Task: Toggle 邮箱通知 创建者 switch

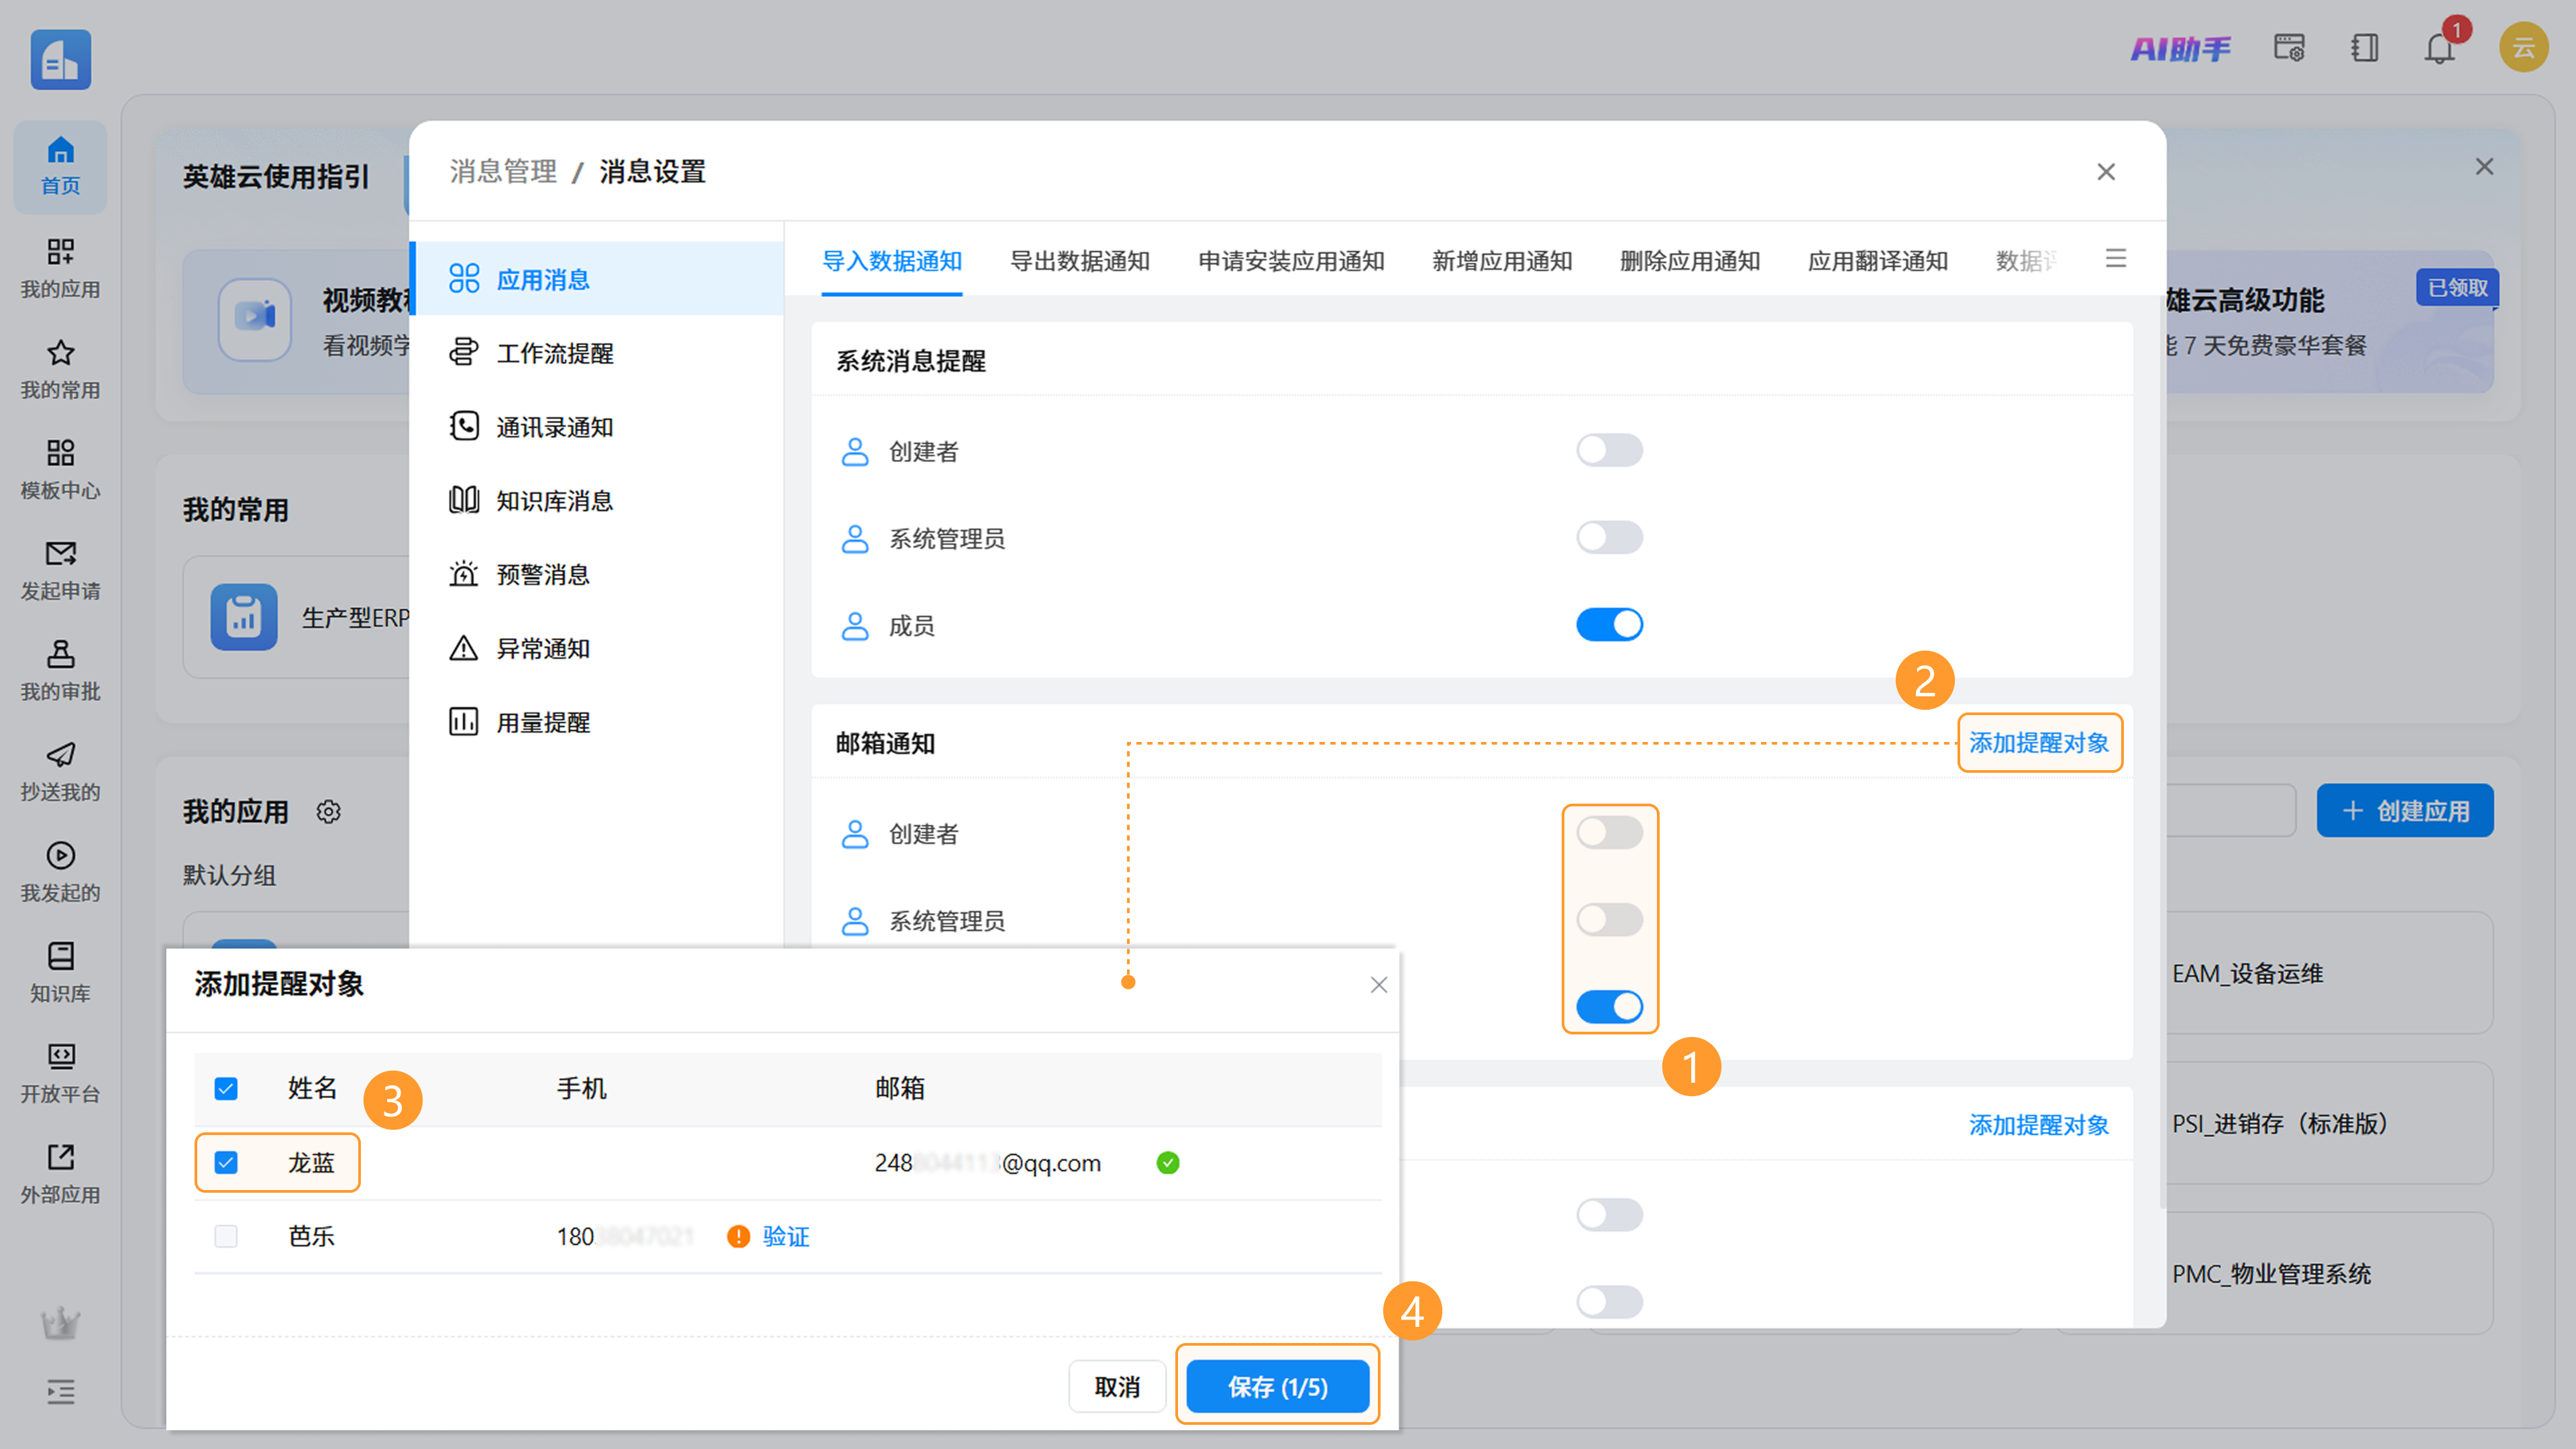Action: [x=1609, y=832]
